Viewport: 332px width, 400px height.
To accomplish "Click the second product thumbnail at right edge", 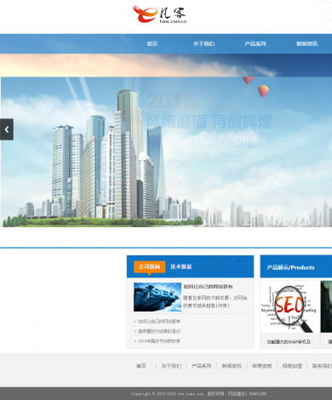I will tap(326, 306).
